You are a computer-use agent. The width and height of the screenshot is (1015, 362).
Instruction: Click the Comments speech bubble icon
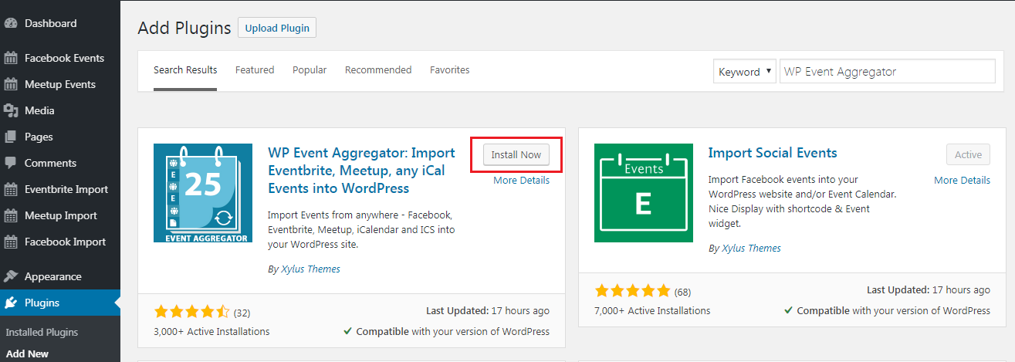pyautogui.click(x=11, y=163)
